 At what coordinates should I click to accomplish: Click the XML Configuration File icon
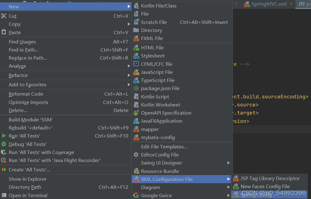[x=136, y=179]
